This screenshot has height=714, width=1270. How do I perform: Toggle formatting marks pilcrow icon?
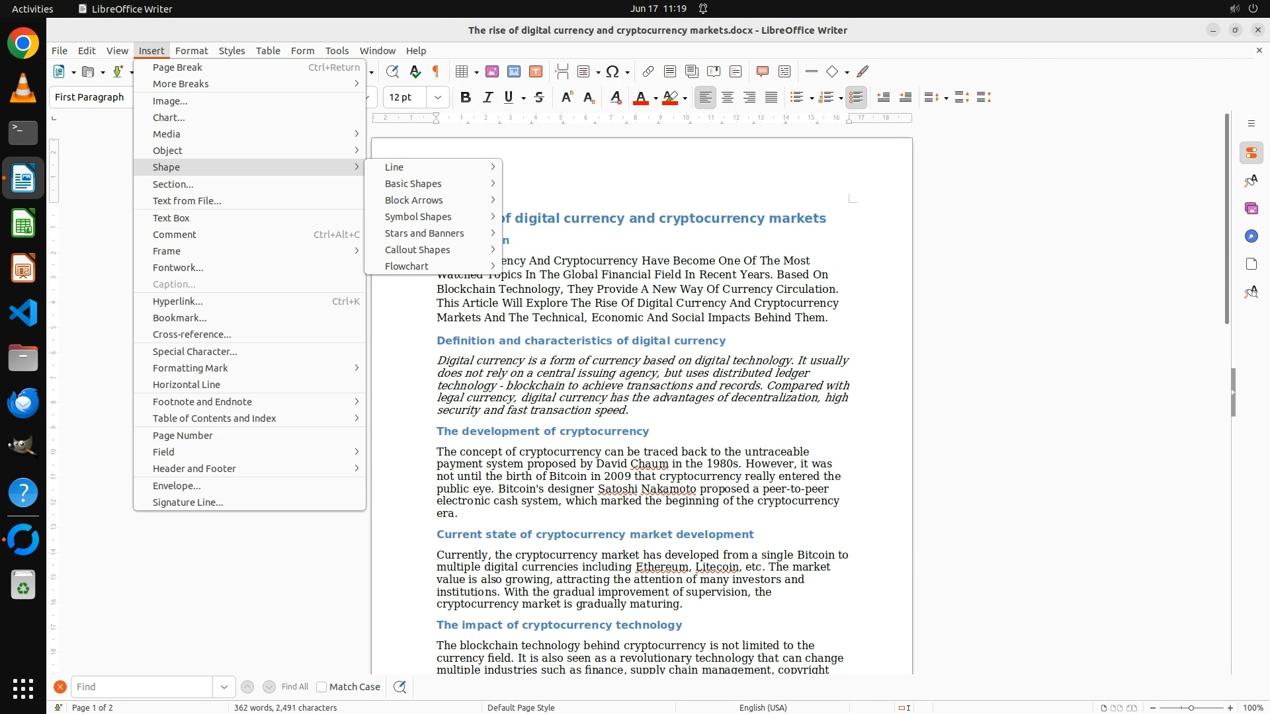436,71
